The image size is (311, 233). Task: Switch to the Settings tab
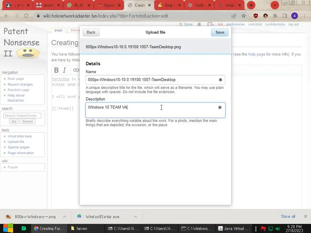tap(199, 5)
